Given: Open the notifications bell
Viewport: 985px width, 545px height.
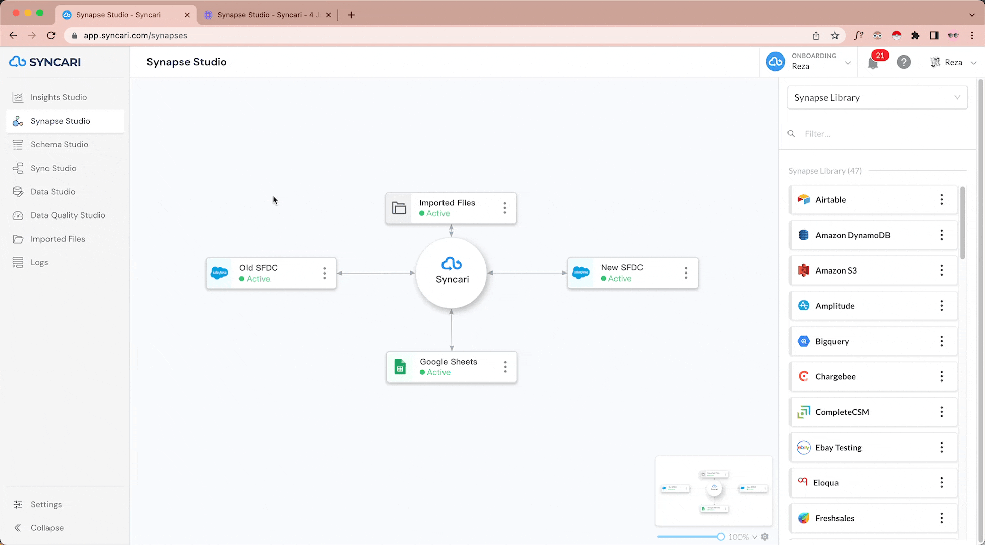Looking at the screenshot, I should point(873,63).
